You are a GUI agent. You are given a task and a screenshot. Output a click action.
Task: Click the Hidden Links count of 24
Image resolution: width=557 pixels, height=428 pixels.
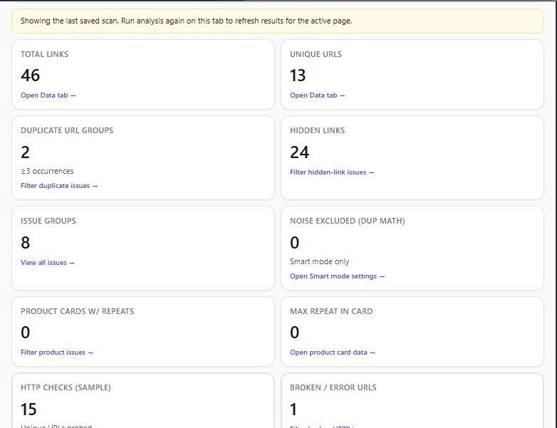pyautogui.click(x=300, y=152)
